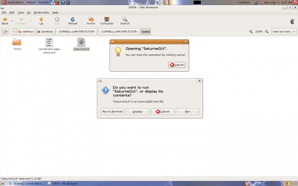Expand the Back history dropdown arrow

(x=12, y=21)
